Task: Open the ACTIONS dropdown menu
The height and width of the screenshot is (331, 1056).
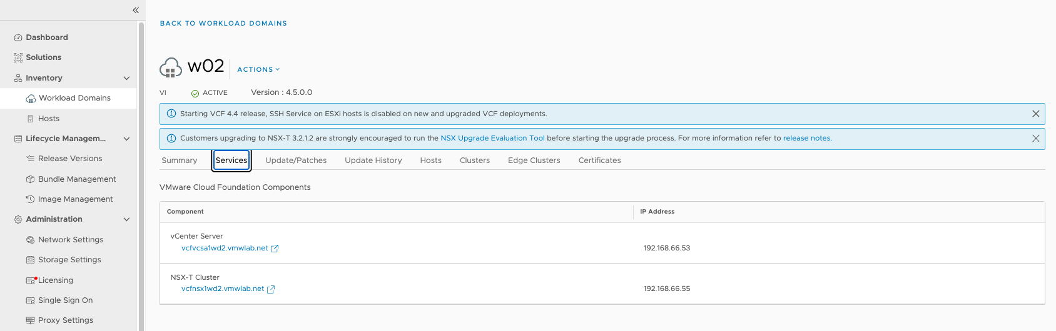Action: 258,69
